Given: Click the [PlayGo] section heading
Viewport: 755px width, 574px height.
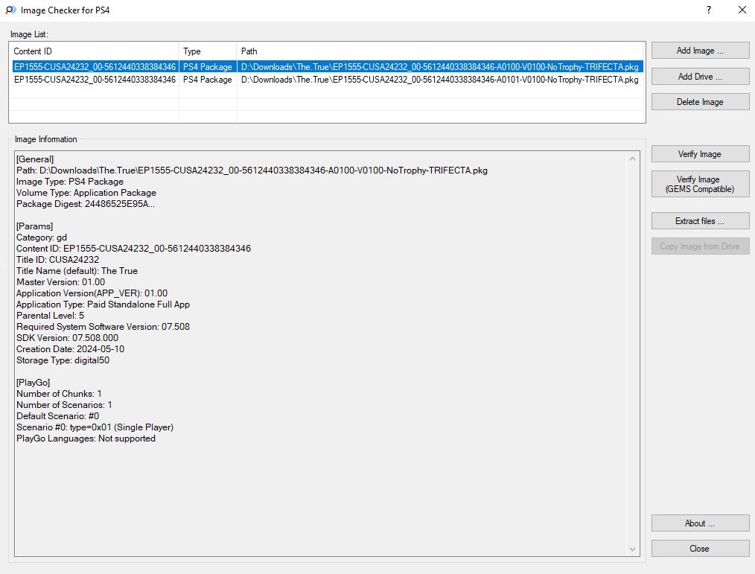Looking at the screenshot, I should (x=34, y=383).
